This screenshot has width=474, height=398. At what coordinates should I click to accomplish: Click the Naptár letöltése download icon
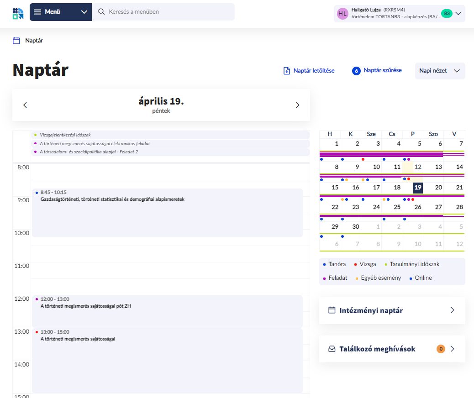tap(287, 71)
